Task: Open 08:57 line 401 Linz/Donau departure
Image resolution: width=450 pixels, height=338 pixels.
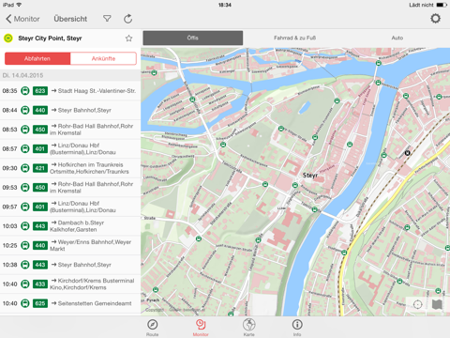Action: (70, 148)
